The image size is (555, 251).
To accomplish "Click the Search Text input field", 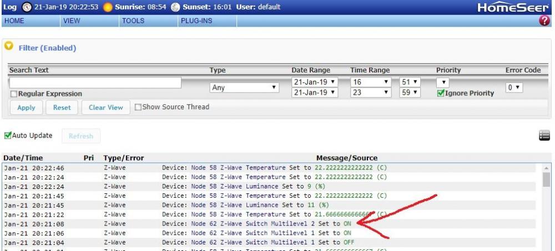I will coord(95,83).
